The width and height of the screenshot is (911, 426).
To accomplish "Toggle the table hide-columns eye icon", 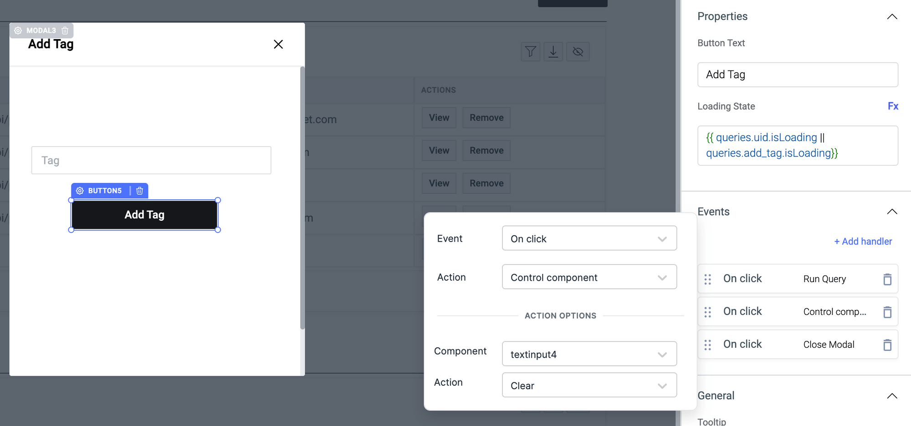I will tap(578, 51).
